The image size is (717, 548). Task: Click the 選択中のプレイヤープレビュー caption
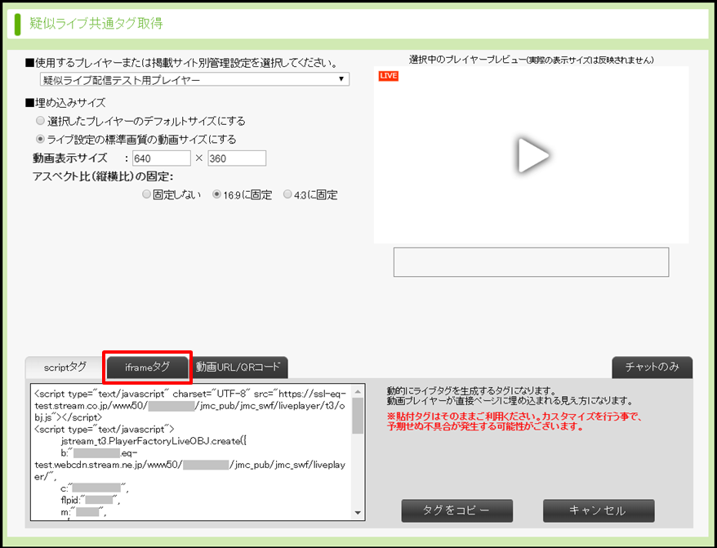tap(532, 60)
